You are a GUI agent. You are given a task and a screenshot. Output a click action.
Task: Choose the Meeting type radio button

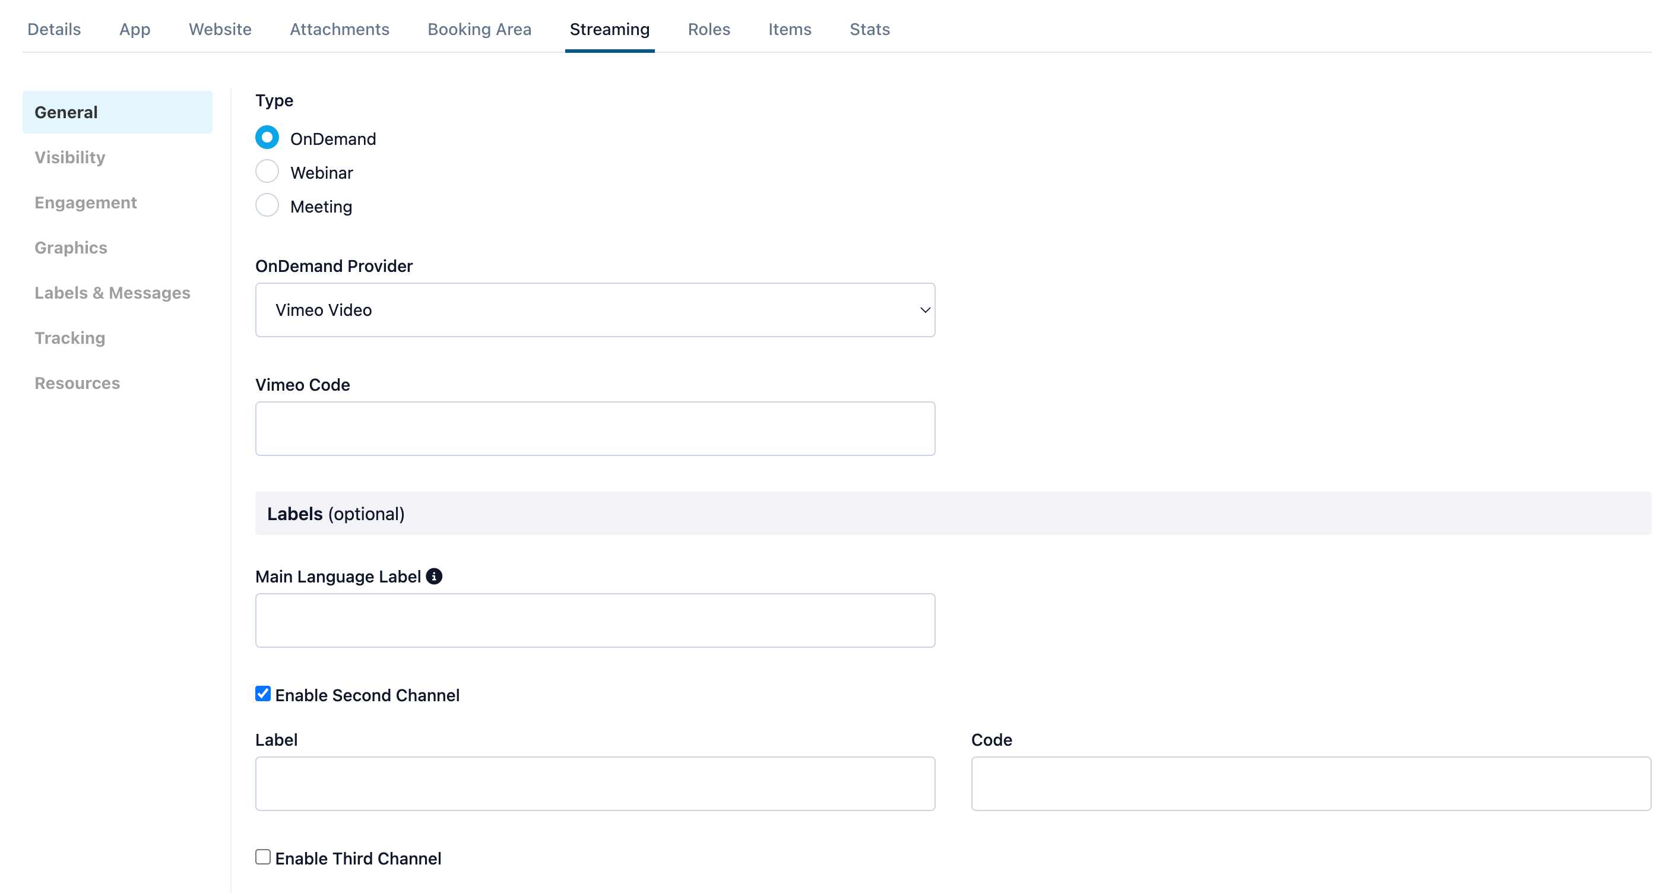click(x=267, y=205)
